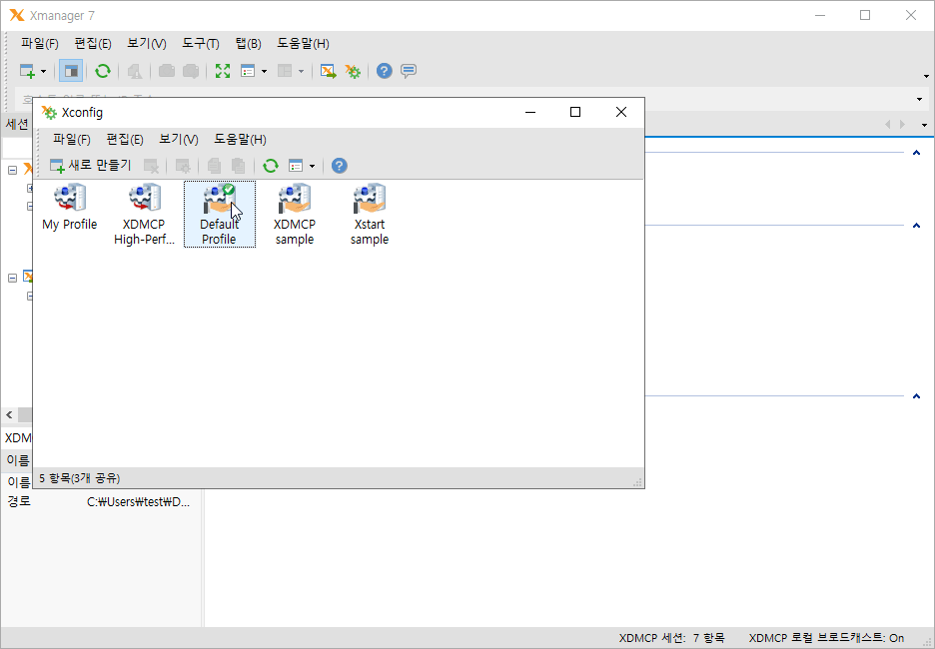Click the full screen icon with green arrows
The width and height of the screenshot is (935, 649).
click(223, 72)
